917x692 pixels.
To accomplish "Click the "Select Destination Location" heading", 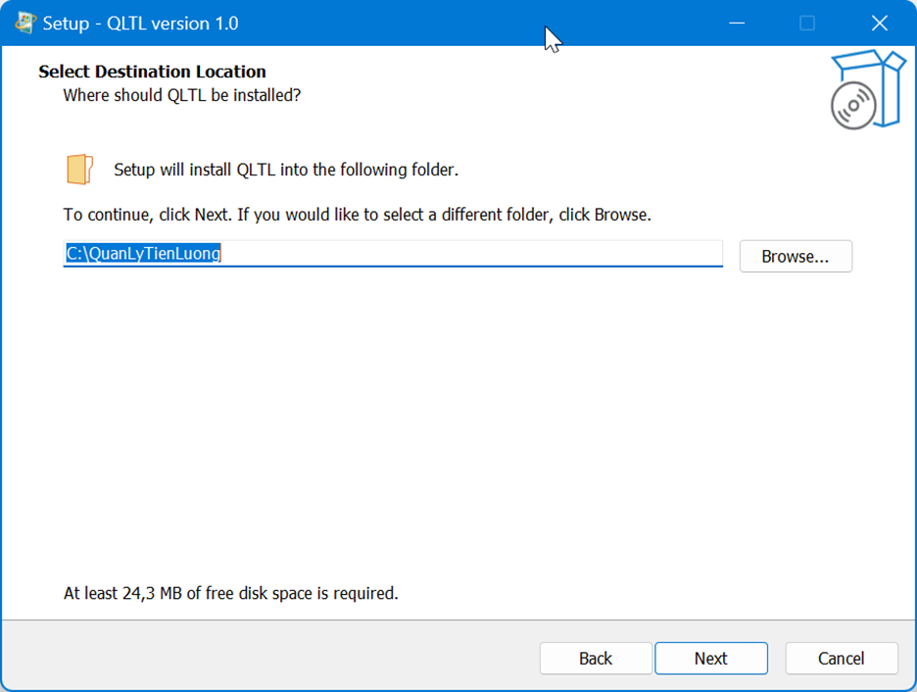I will point(152,72).
